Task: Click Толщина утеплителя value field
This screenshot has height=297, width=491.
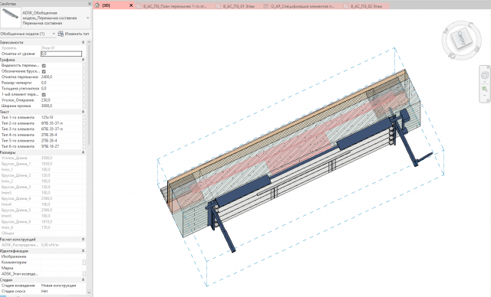Action: [61, 88]
